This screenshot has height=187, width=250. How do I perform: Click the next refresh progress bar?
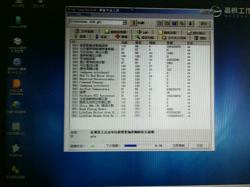[x=138, y=146]
